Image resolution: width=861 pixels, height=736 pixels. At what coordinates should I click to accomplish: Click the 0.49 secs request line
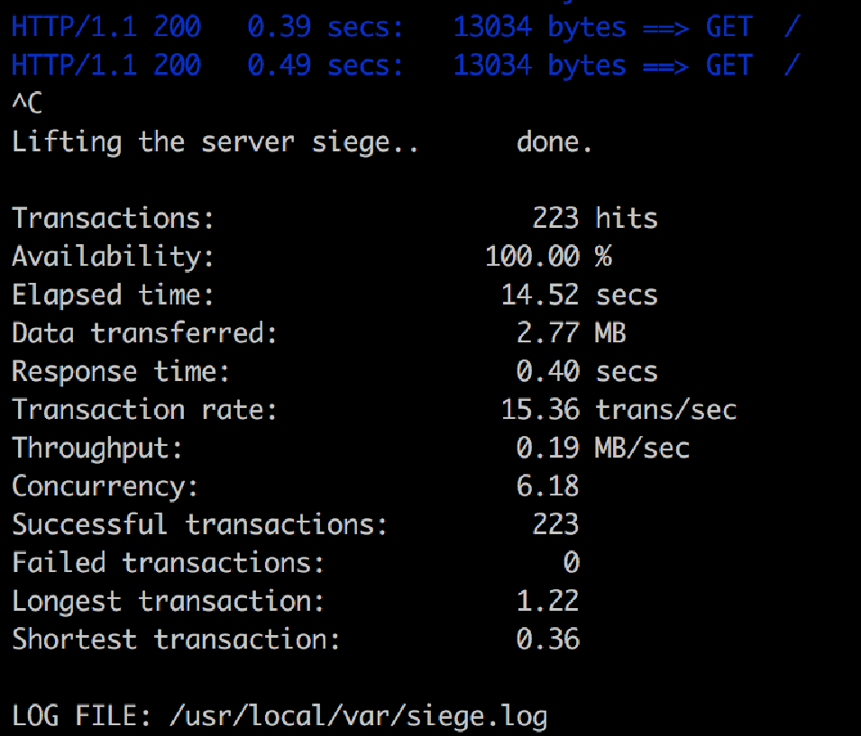pos(406,65)
